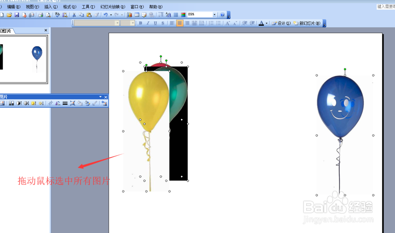Image resolution: width=395 pixels, height=233 pixels.
Task: Toggle Bold formatting
Action: point(141,23)
